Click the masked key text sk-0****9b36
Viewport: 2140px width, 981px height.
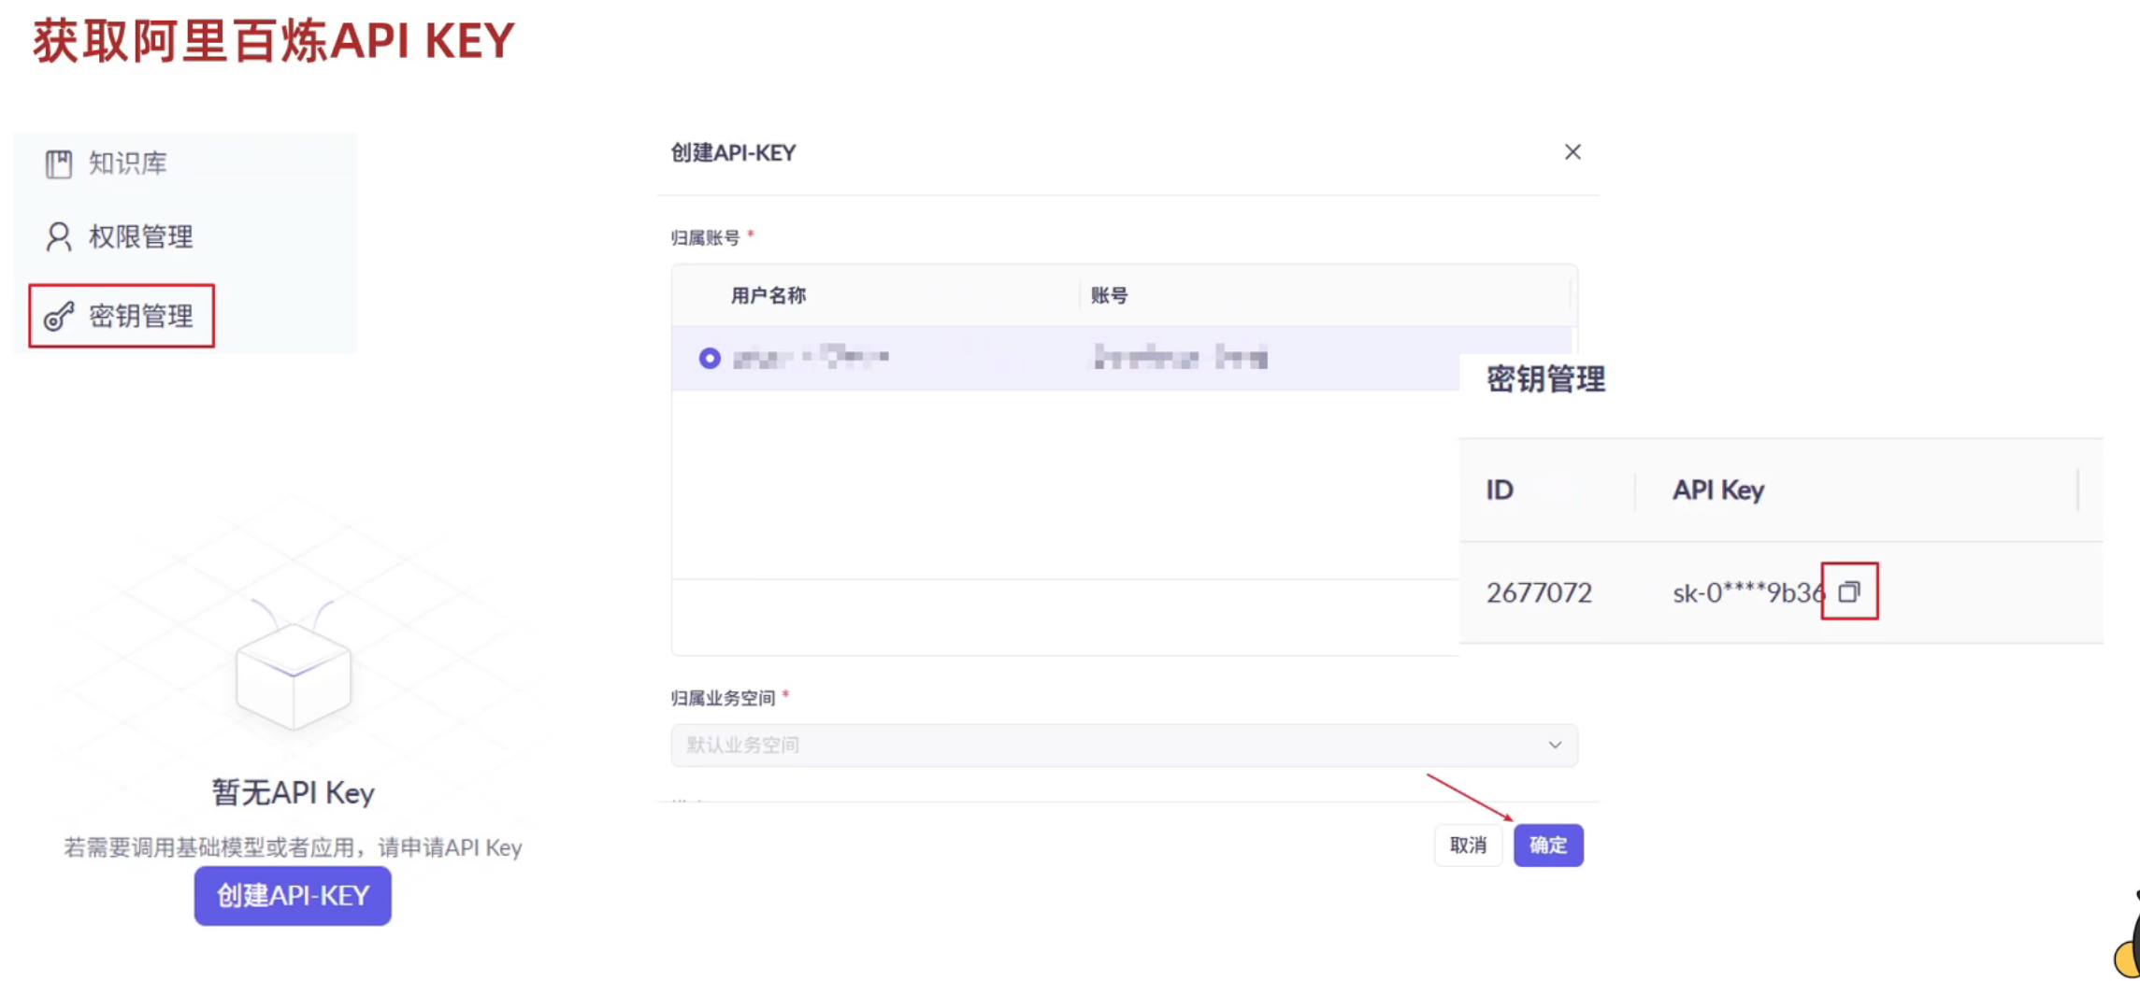1747,592
